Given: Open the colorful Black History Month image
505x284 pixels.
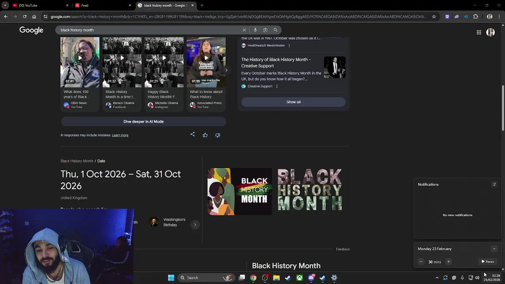Looking at the screenshot, I should click(x=240, y=191).
